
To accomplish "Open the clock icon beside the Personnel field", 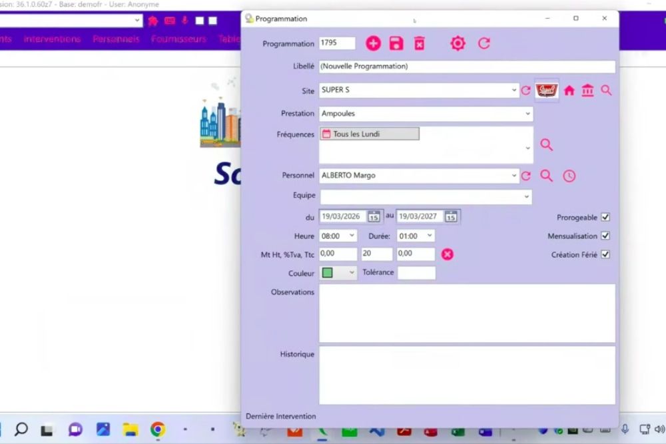I will point(569,175).
